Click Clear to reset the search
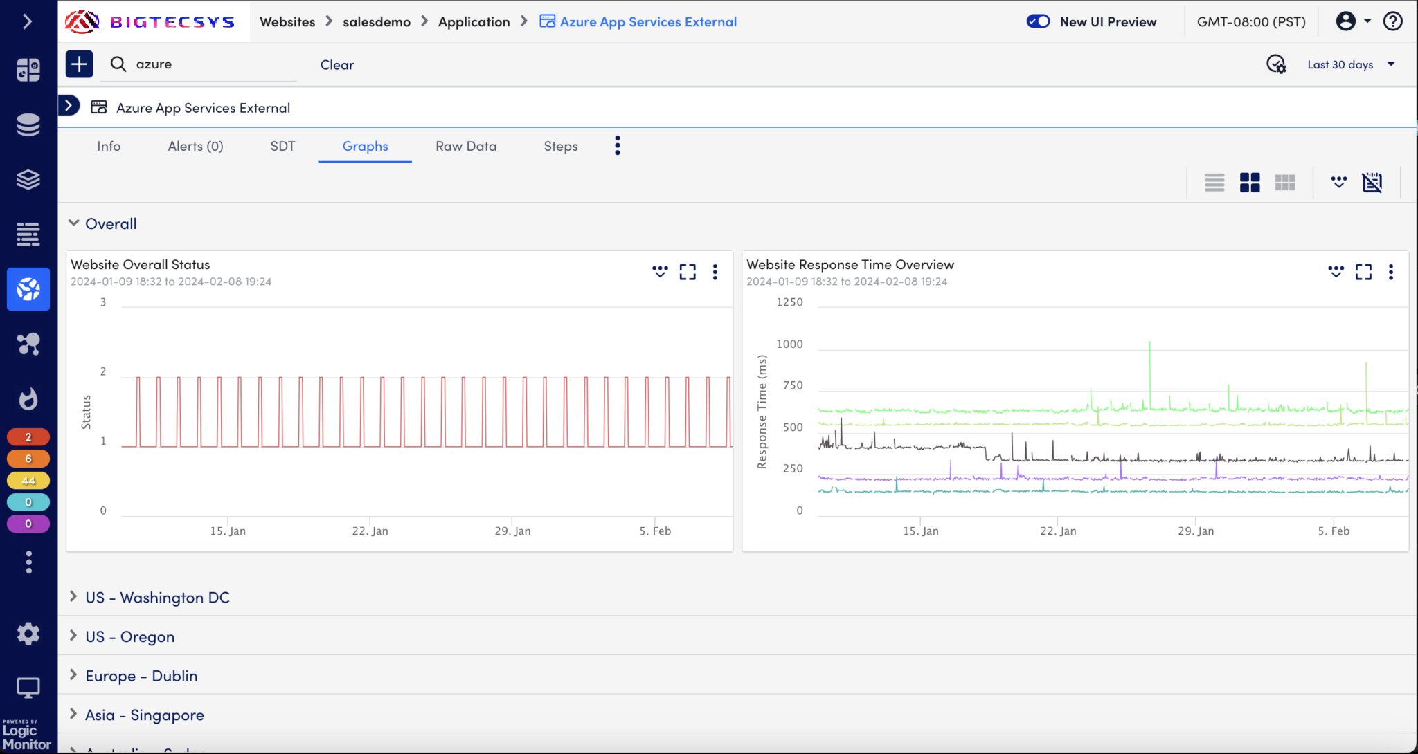This screenshot has width=1418, height=754. point(337,64)
